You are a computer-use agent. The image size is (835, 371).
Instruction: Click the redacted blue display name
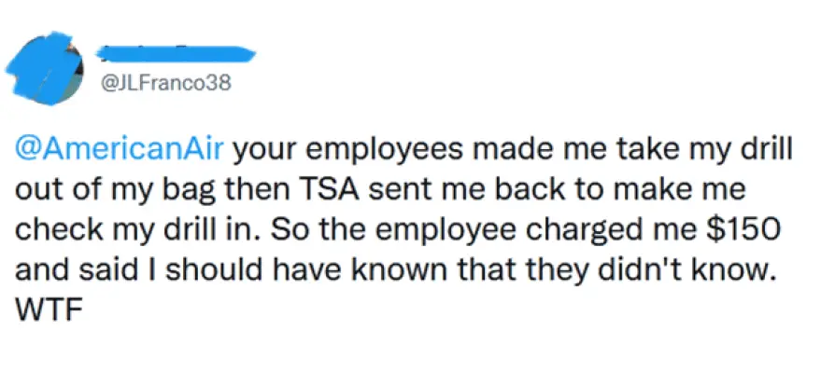pos(176,52)
